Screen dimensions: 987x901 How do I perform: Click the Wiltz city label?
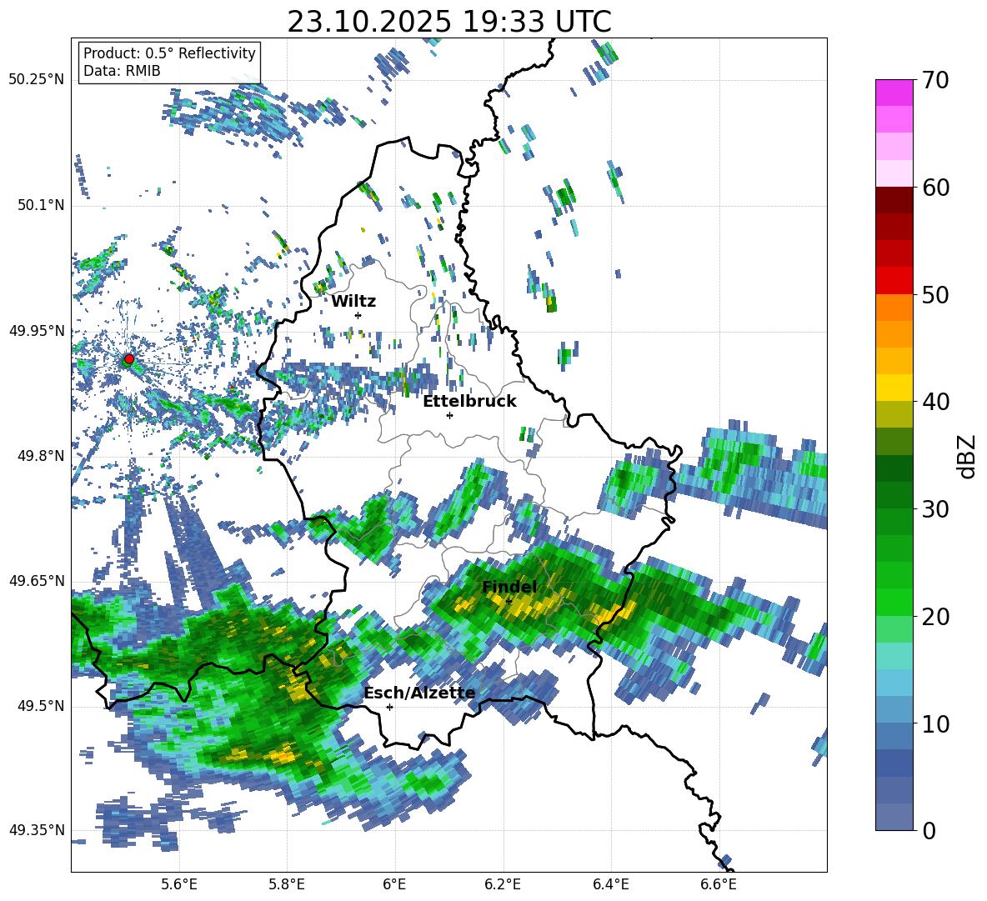(x=353, y=302)
